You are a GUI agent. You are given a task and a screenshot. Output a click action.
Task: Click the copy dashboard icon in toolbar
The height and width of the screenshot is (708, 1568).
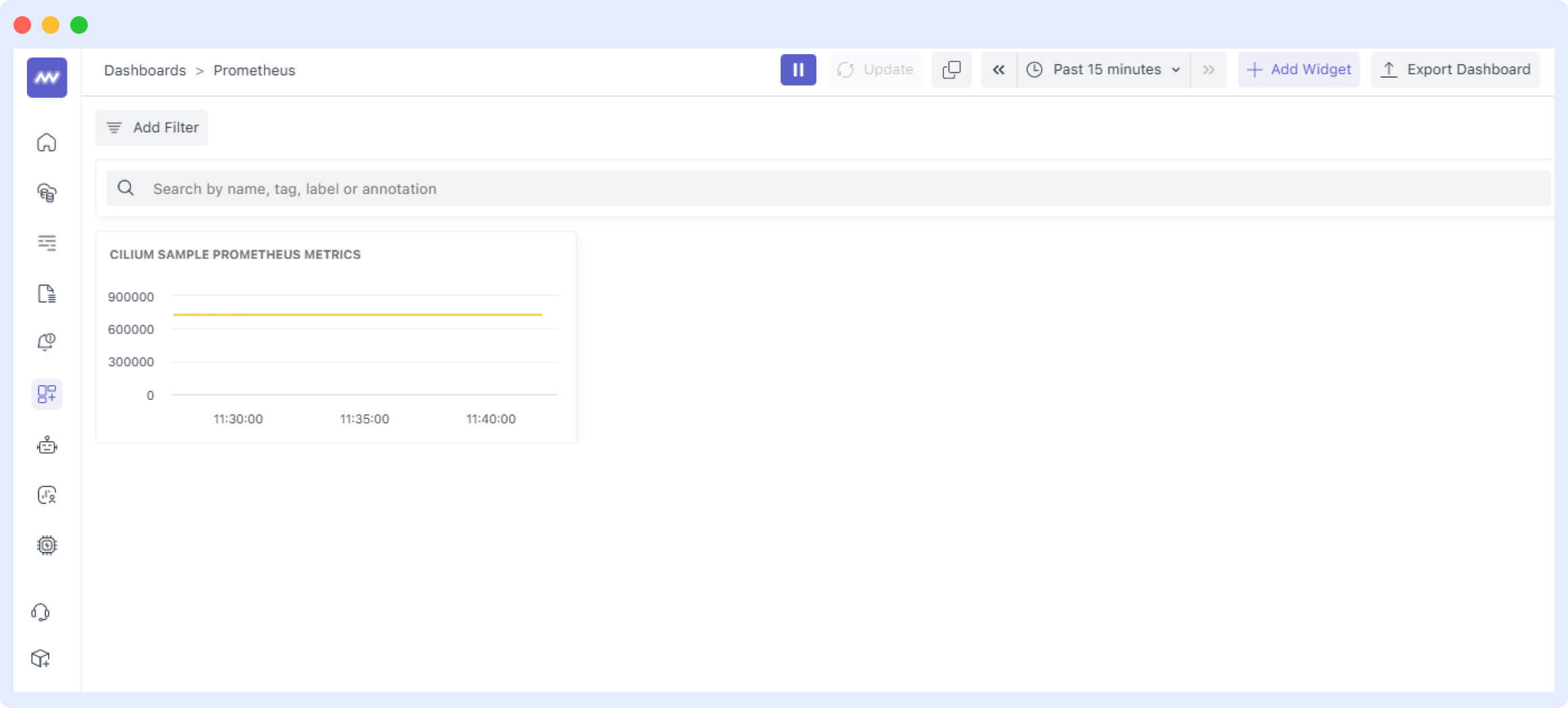coord(951,69)
